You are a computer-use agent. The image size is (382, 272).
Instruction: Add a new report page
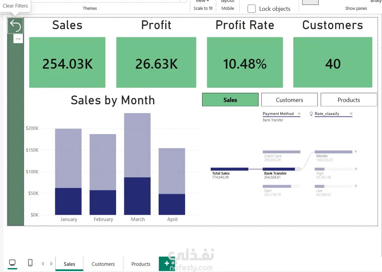[x=167, y=263]
